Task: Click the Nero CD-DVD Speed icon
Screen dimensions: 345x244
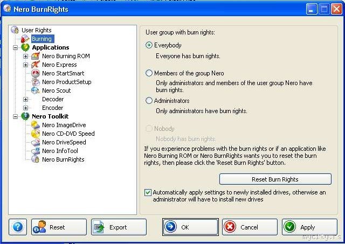Action: pos(36,134)
